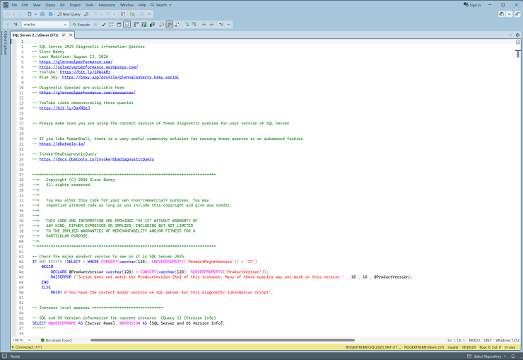Click Decrease Indent icon
Image resolution: width=523 pixels, height=360 pixels.
point(204,24)
